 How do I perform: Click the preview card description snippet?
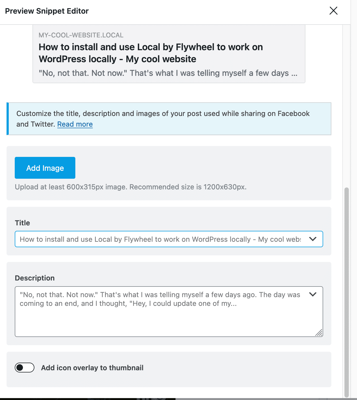[x=168, y=73]
